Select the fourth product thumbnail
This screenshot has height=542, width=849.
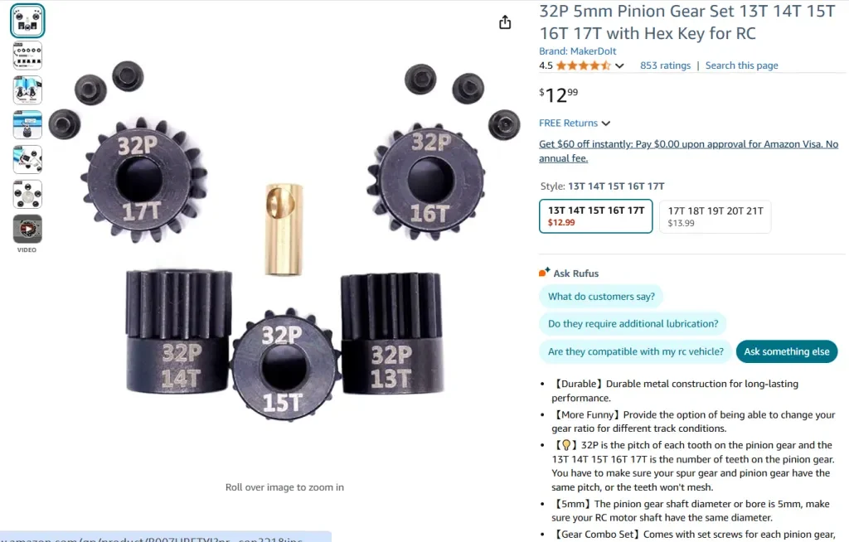click(27, 124)
